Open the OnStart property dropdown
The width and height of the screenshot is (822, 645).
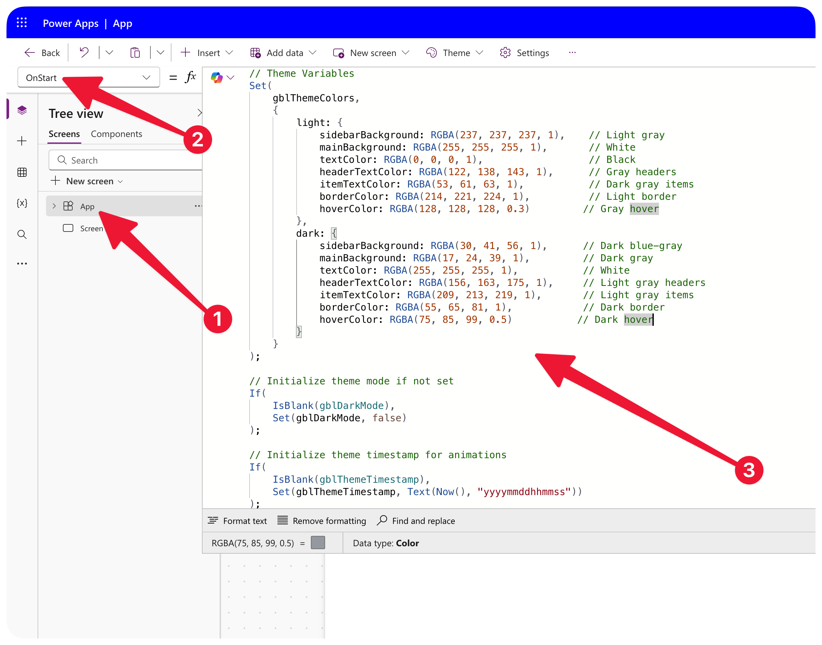point(147,77)
